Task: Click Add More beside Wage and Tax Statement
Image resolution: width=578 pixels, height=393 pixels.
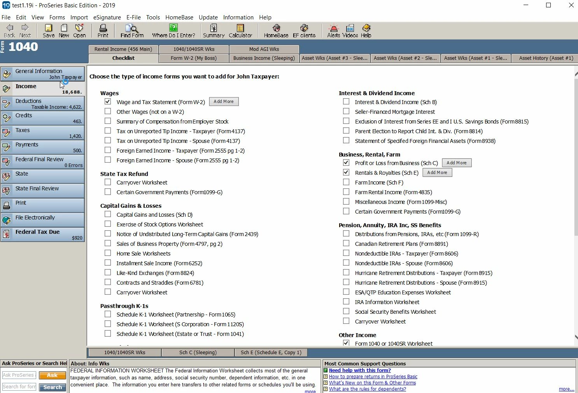Action: pyautogui.click(x=224, y=101)
